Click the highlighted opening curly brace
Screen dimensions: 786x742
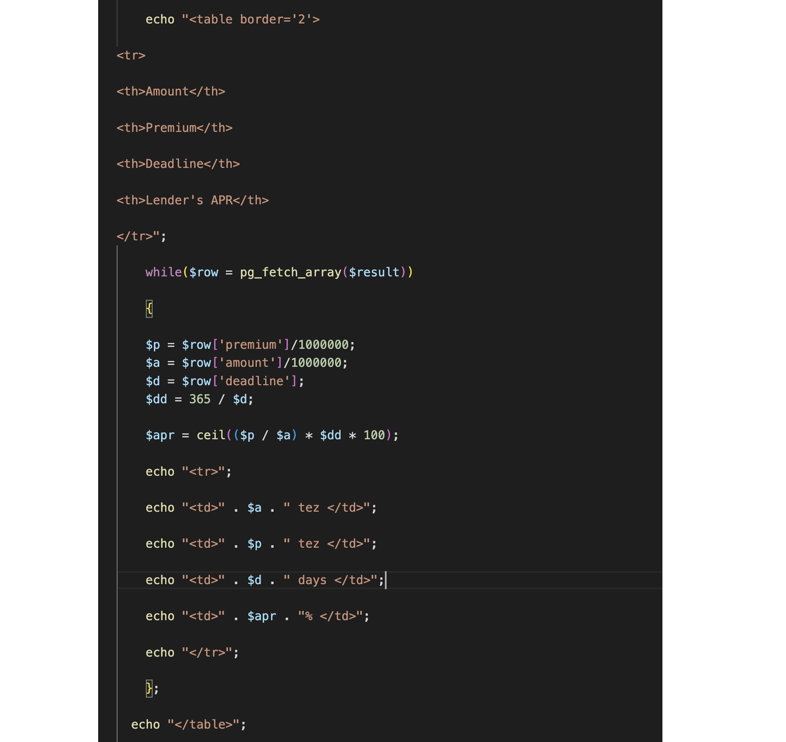click(x=149, y=309)
